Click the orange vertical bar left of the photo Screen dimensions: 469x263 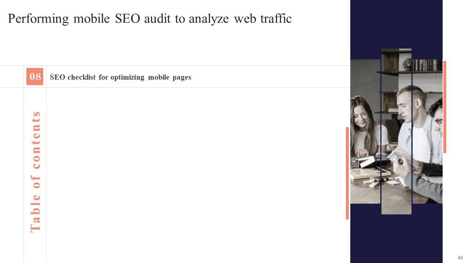[347, 173]
